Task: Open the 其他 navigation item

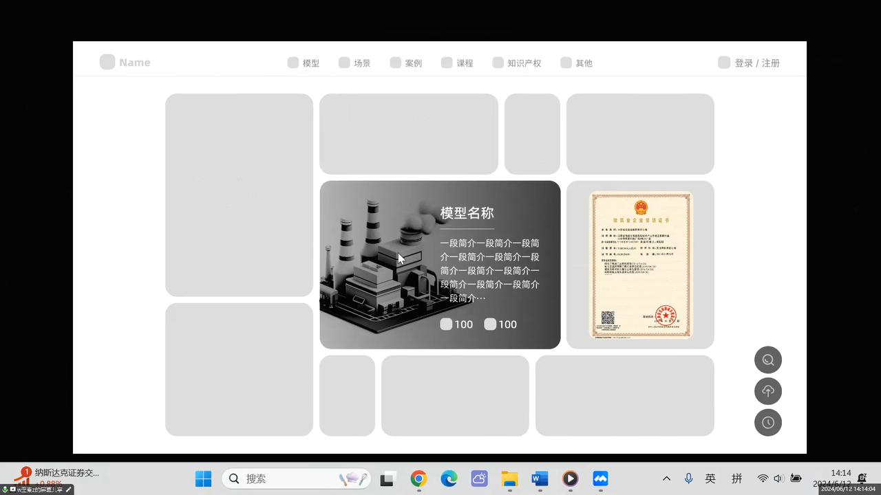Action: pos(576,63)
